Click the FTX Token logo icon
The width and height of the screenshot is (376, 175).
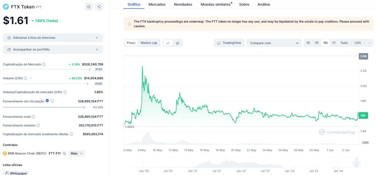click(x=6, y=7)
